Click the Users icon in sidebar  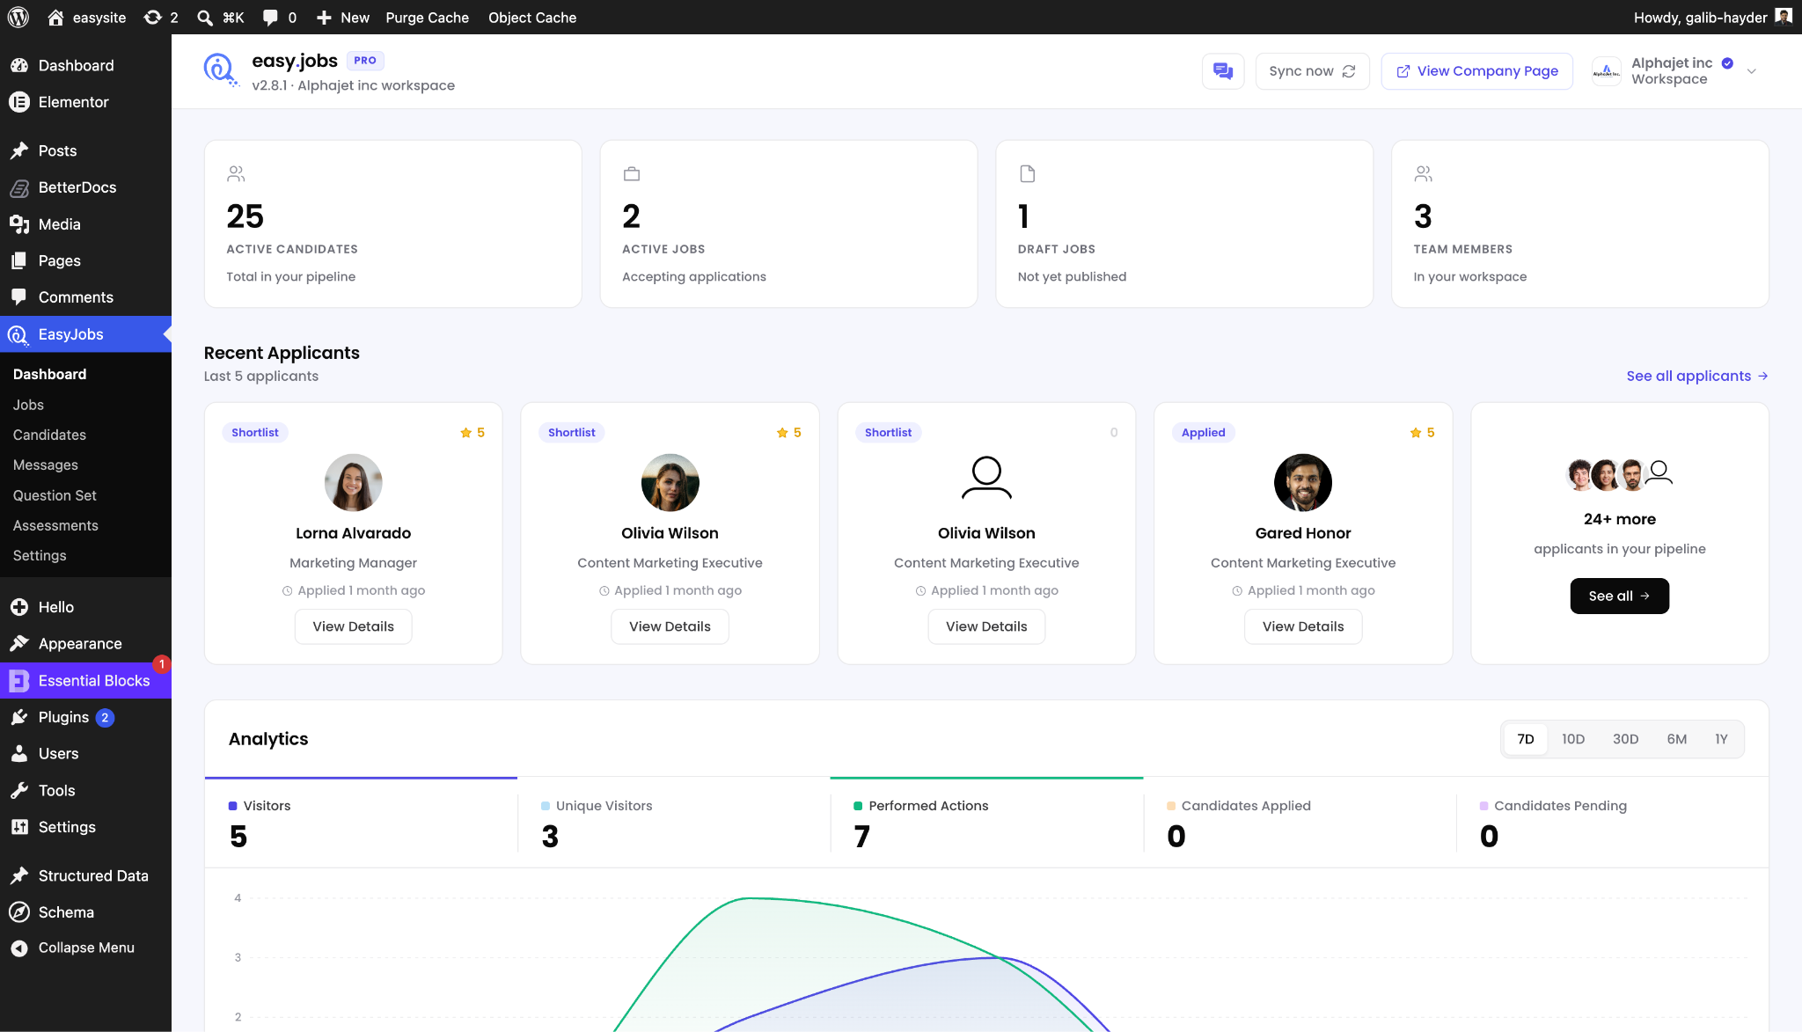pos(19,754)
